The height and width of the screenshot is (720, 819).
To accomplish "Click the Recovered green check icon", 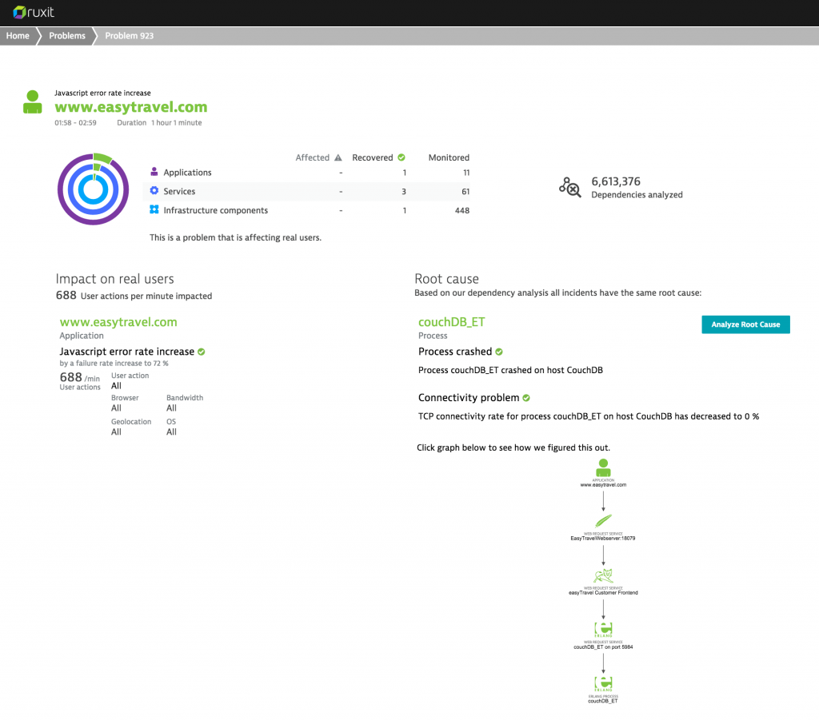I will [x=402, y=157].
